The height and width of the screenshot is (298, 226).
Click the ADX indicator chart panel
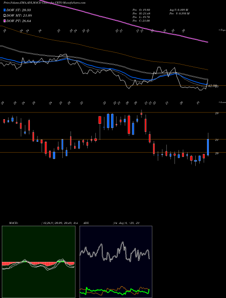pyautogui.click(x=116, y=262)
